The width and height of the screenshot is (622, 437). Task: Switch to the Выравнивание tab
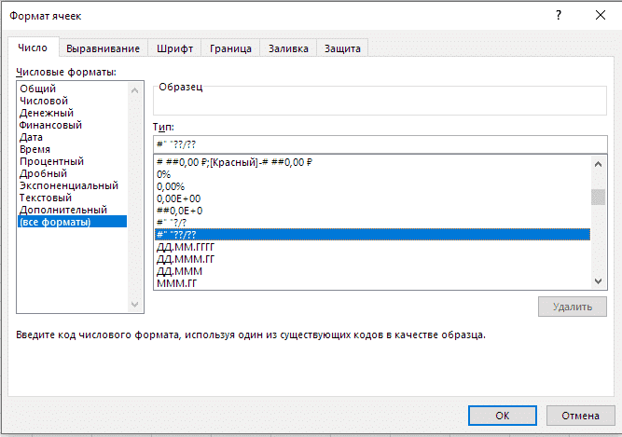coord(103,48)
